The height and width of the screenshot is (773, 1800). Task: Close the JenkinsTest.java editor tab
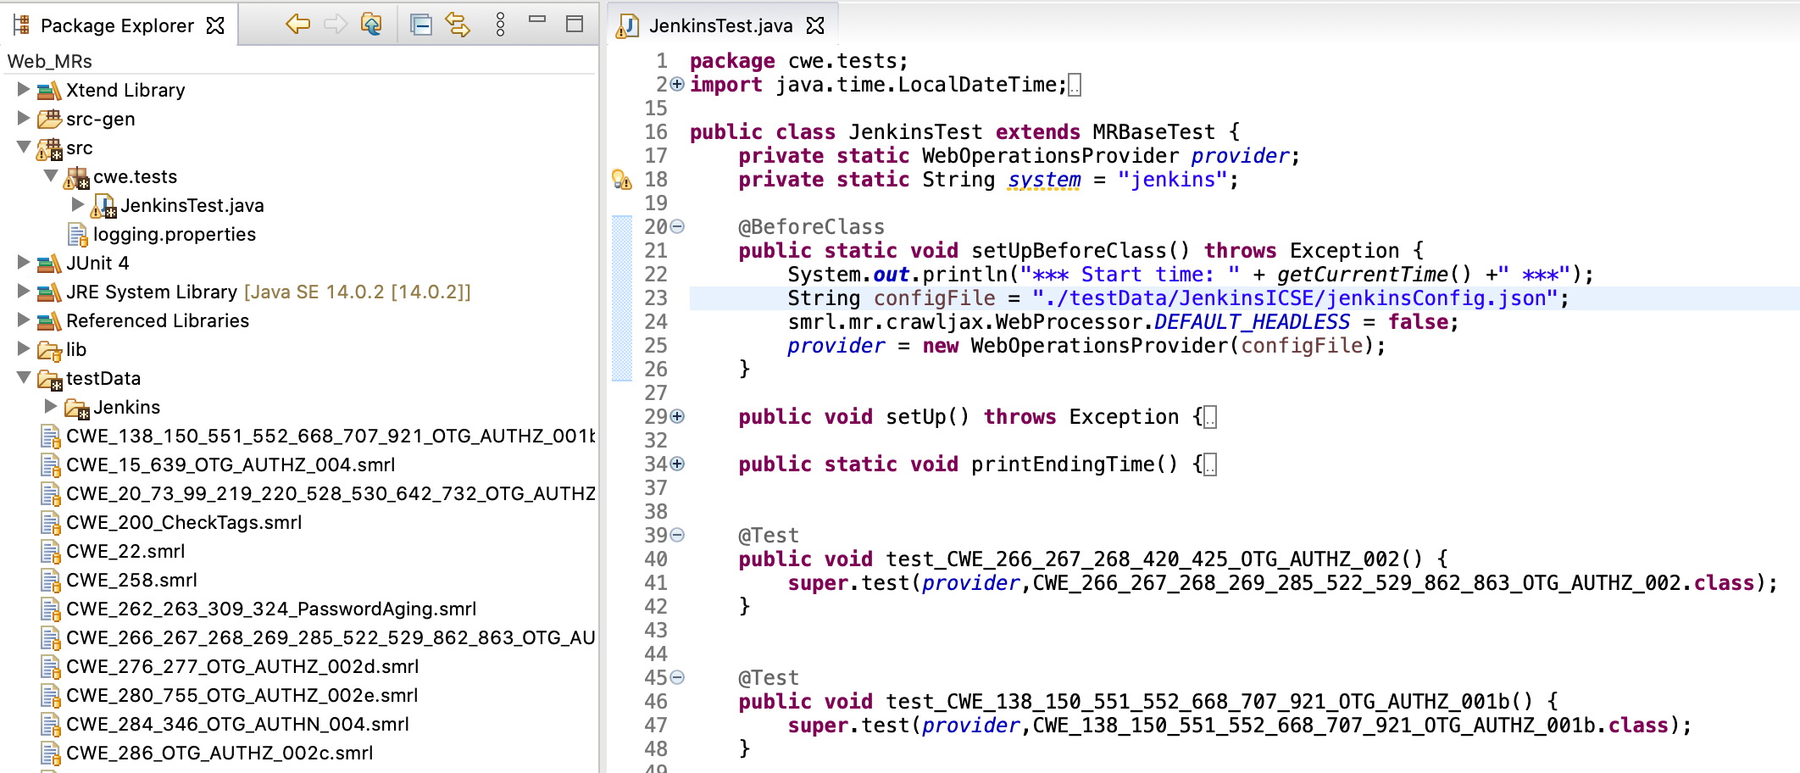click(x=815, y=25)
